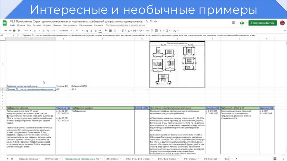The width and height of the screenshot is (287, 161).
Task: Select the staircase types diagram image
Action: (177, 64)
